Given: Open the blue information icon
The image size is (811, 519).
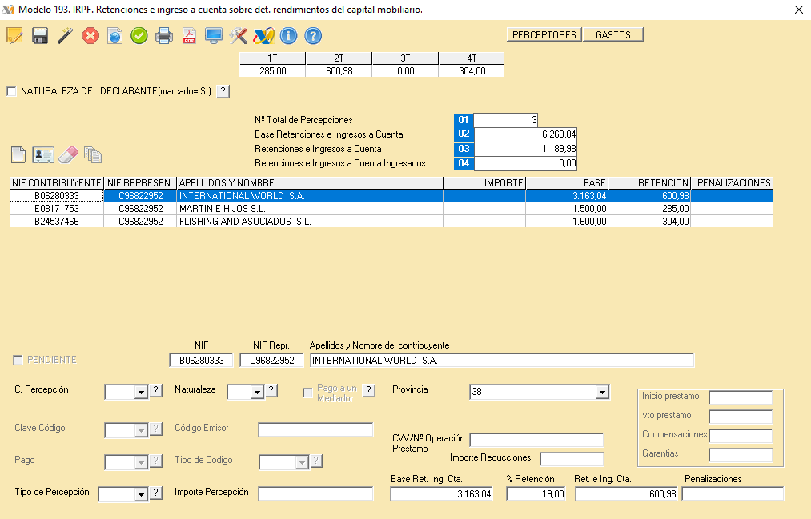Looking at the screenshot, I should coord(288,36).
